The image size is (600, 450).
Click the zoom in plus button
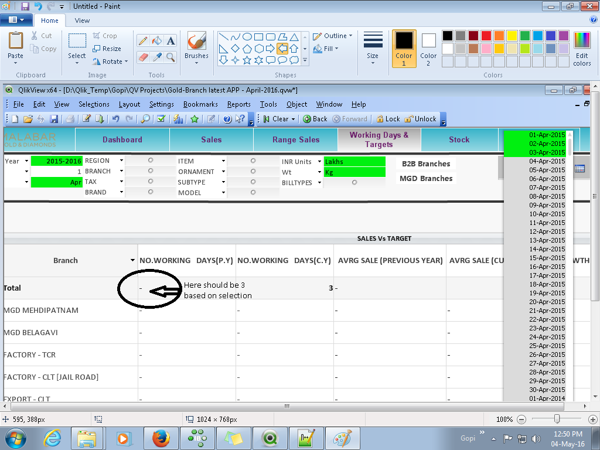click(x=593, y=420)
